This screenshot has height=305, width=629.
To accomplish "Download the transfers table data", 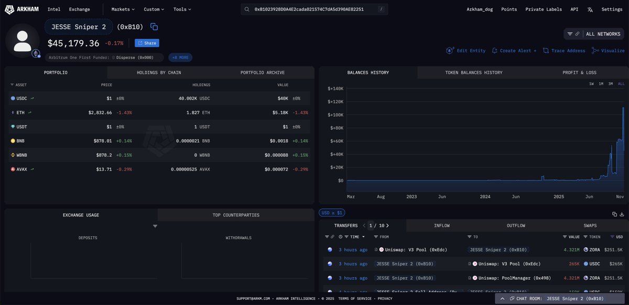I will [x=622, y=214].
